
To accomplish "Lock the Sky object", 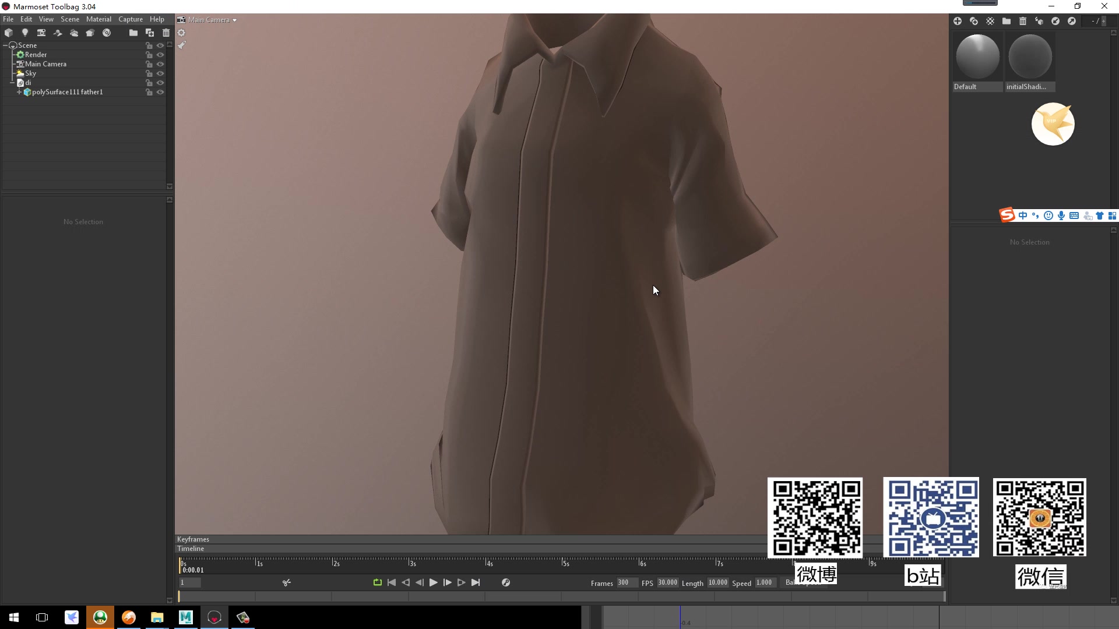I will coord(149,73).
